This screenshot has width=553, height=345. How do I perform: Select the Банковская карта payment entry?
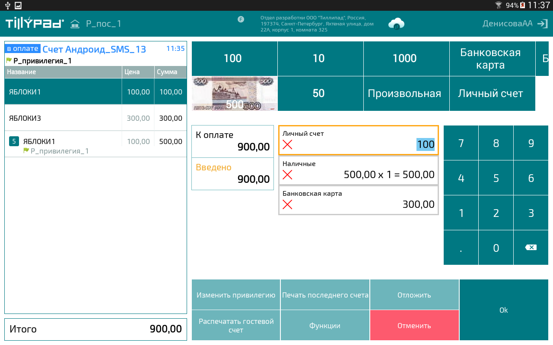(358, 200)
